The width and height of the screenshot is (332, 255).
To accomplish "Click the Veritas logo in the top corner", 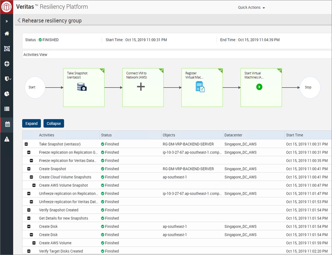I will 7,7.
